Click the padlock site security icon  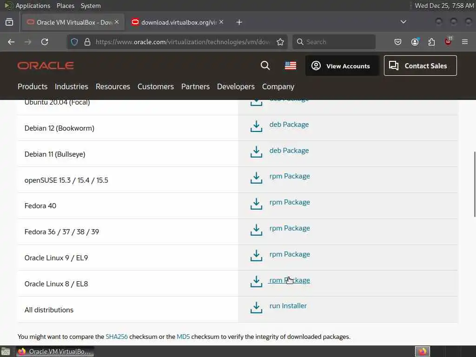point(87,42)
